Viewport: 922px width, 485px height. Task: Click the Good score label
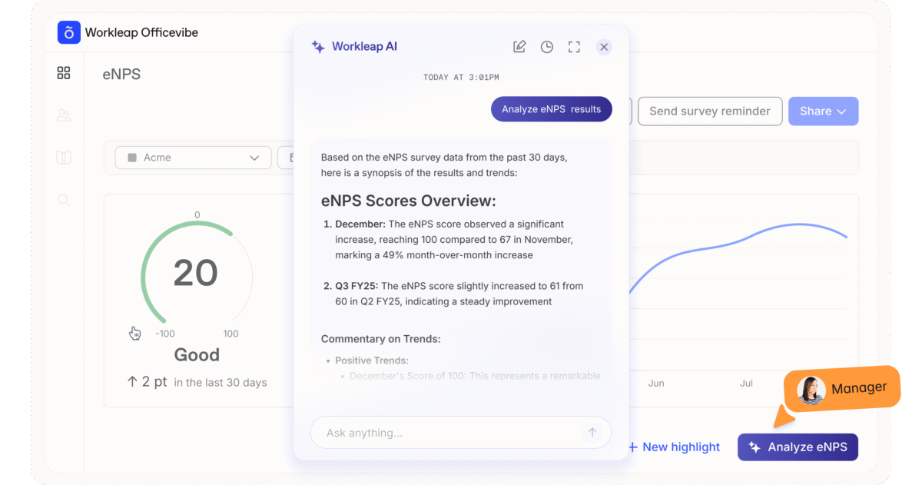197,355
